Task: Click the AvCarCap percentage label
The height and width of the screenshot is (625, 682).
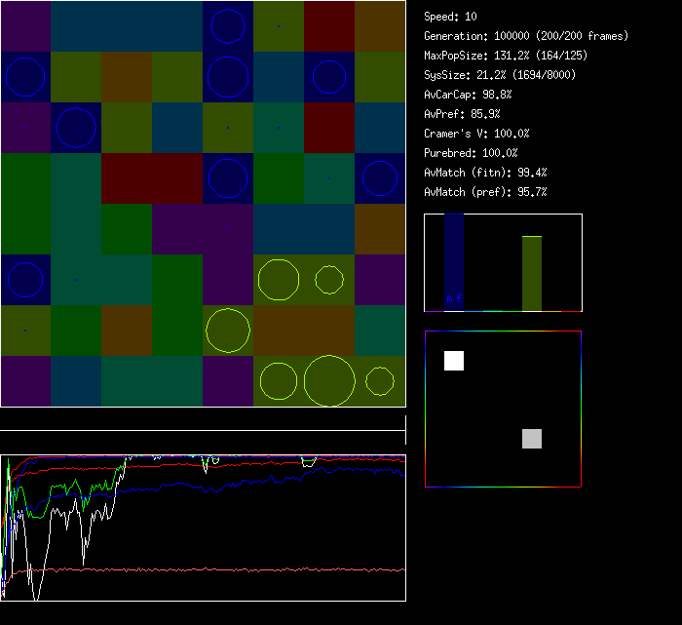Action: (469, 95)
